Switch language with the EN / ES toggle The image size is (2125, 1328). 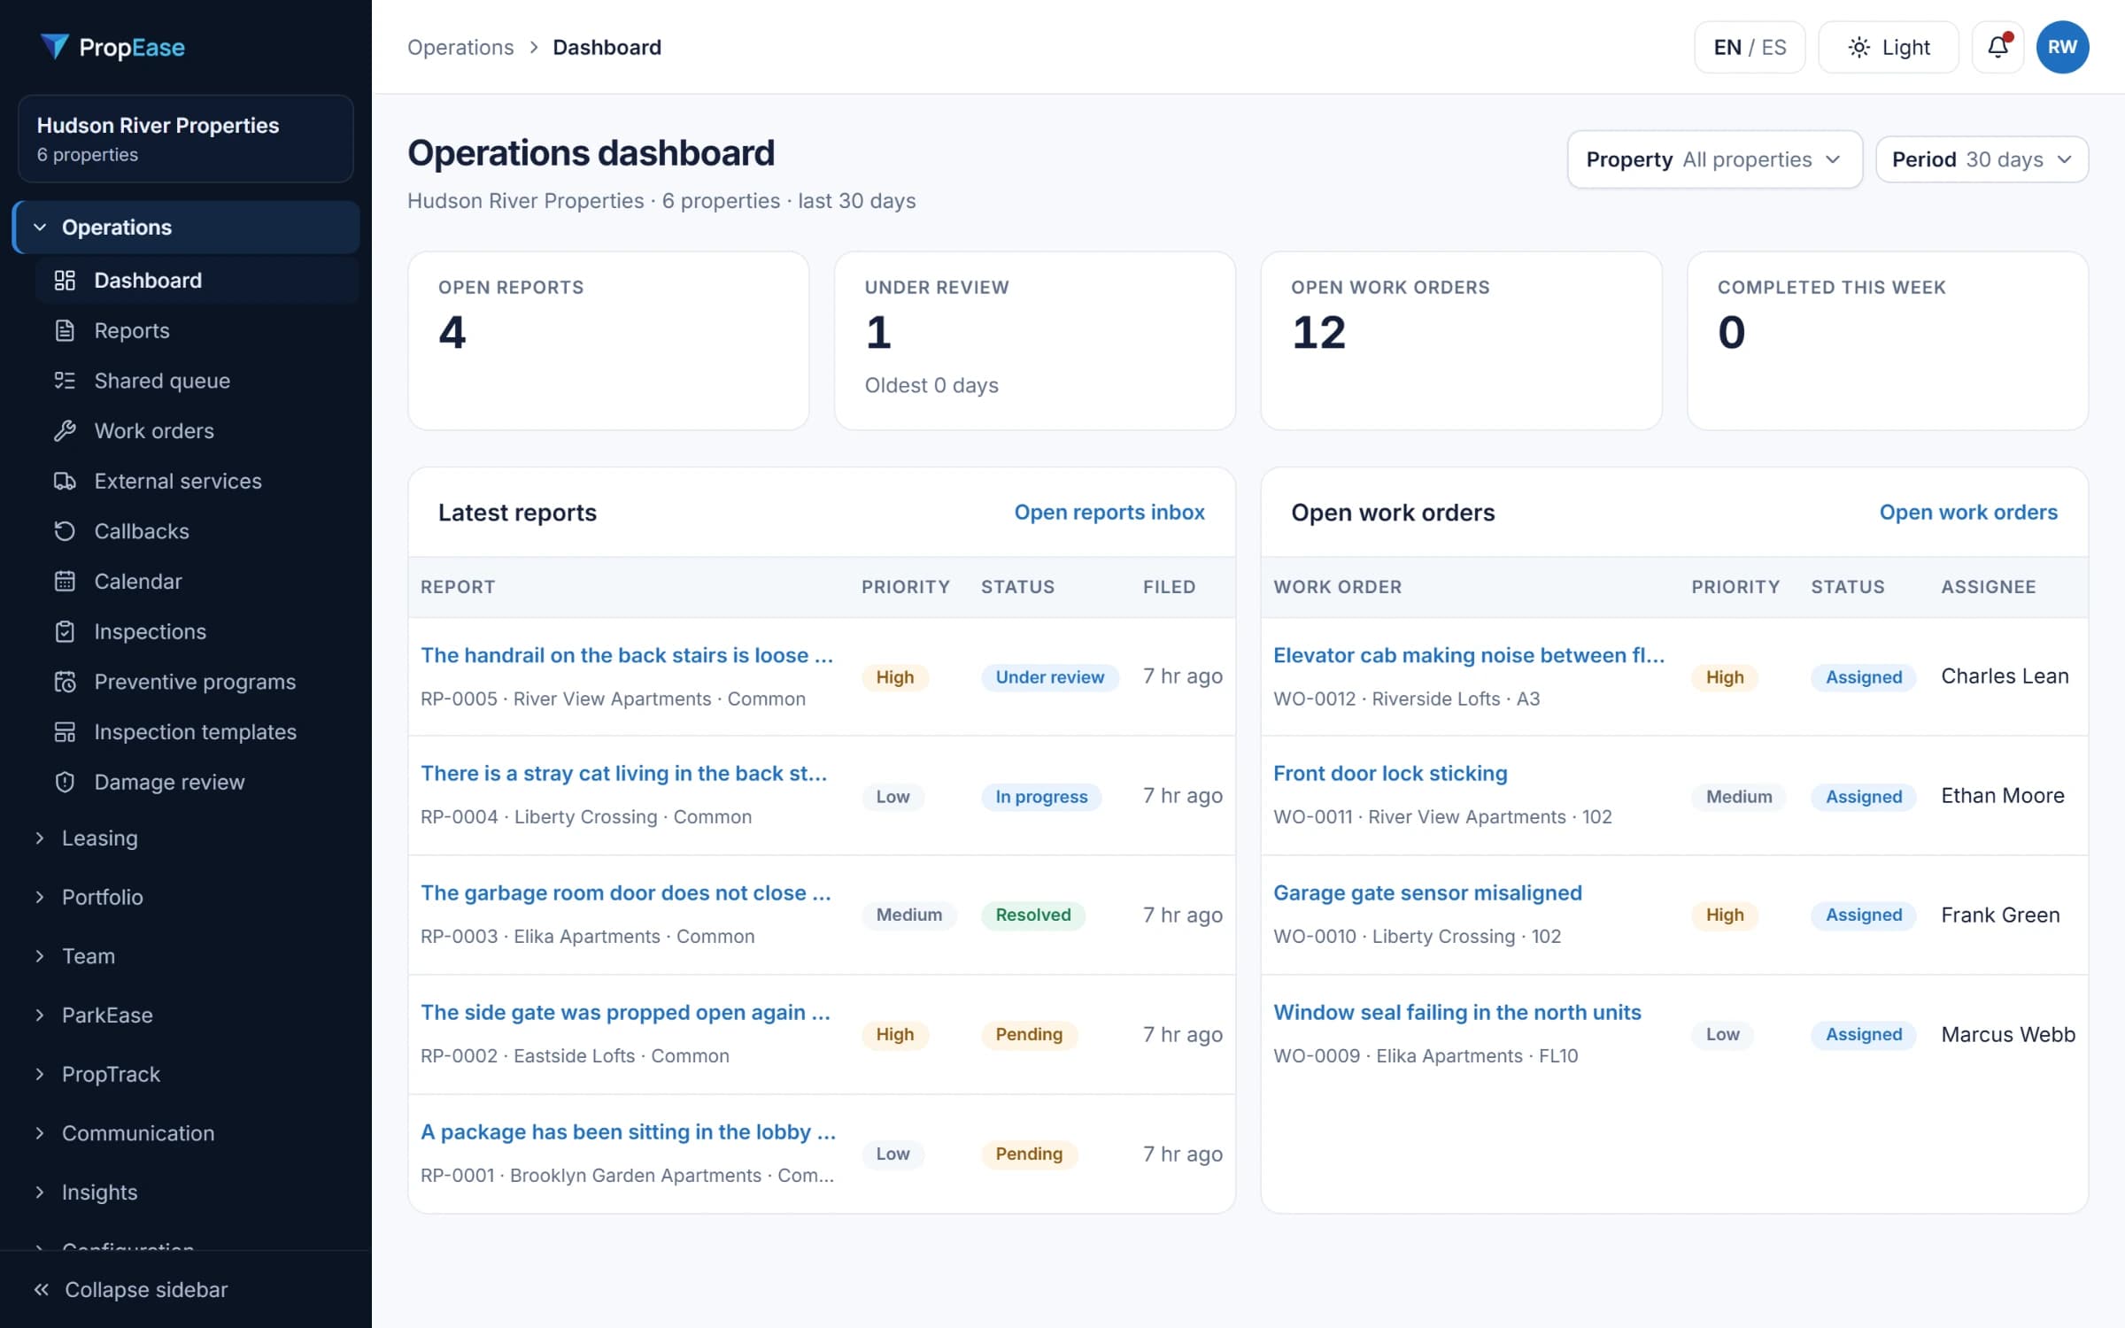[1750, 47]
